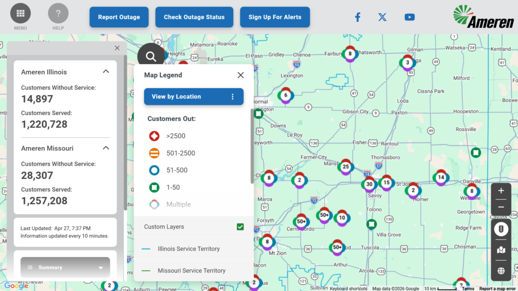Screen dimensions: 518x291
Task: Open the Terms link on the map
Action: (468, 288)
